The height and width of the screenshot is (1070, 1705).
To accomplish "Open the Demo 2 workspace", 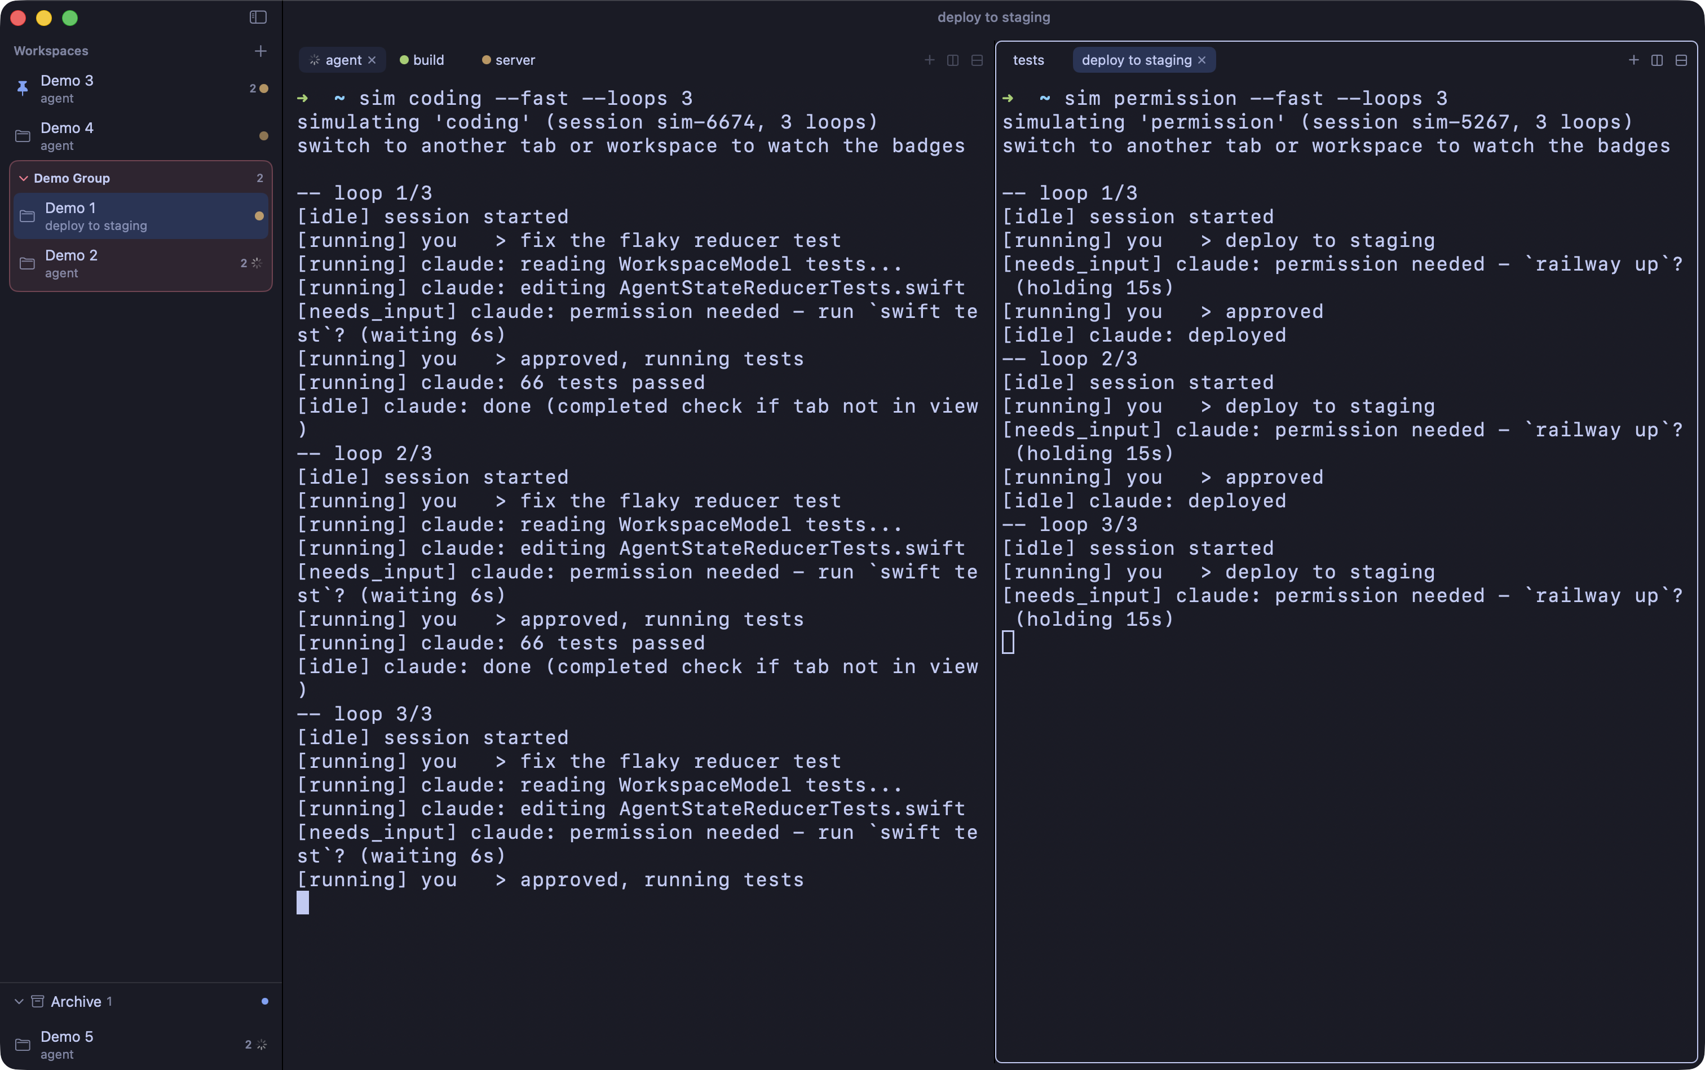I will tap(141, 263).
